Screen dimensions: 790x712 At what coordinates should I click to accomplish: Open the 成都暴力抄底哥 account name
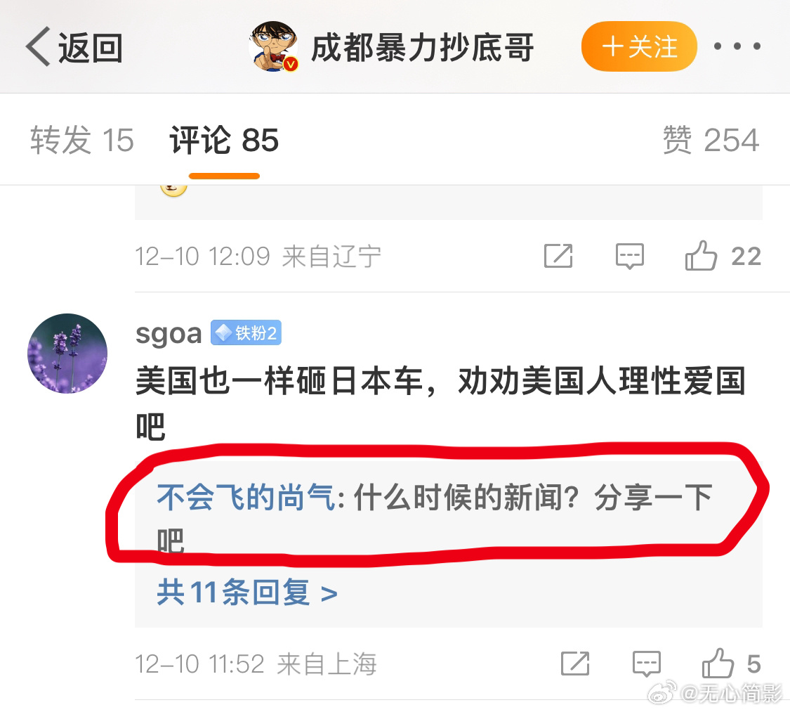[422, 48]
